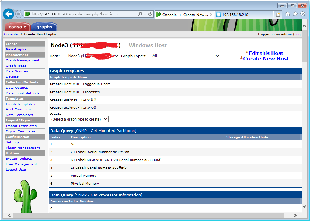310x221 pixels.
Task: Open browser Tools gear icon
Action: (x=303, y=14)
